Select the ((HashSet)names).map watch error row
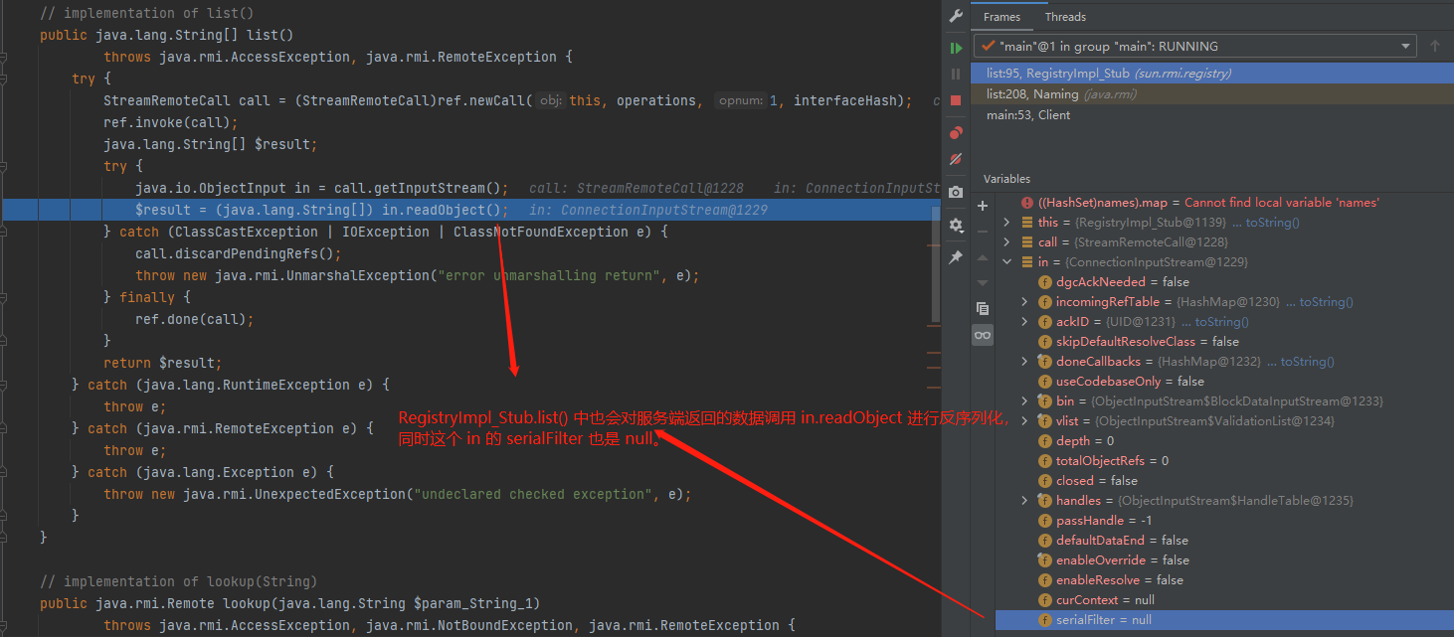This screenshot has width=1454, height=637. [1224, 203]
